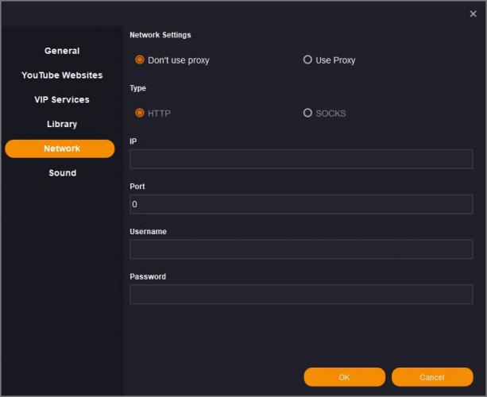This screenshot has width=487, height=397.
Task: Switch to the Sound settings tab
Action: point(62,173)
